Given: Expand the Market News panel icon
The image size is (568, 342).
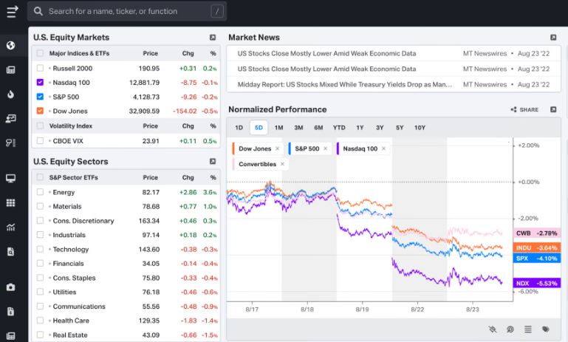Looking at the screenshot, I should tap(553, 38).
